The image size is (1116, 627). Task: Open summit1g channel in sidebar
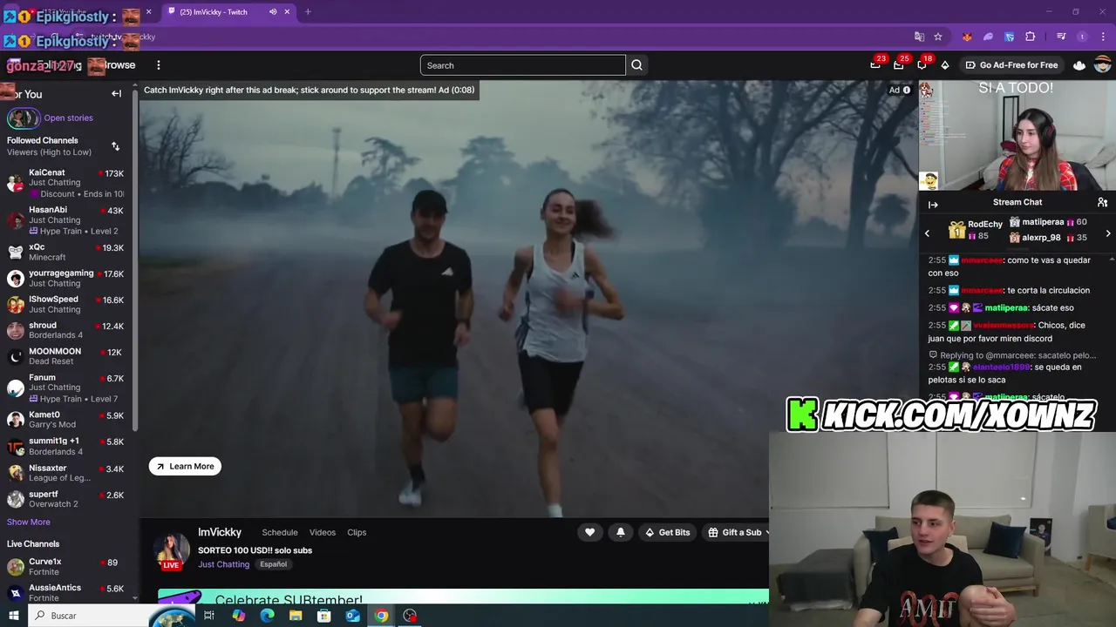tap(66, 447)
